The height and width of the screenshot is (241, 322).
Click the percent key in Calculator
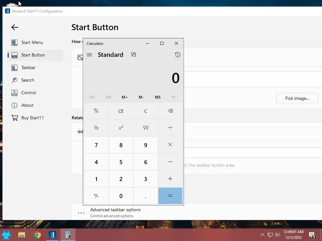[96, 111]
